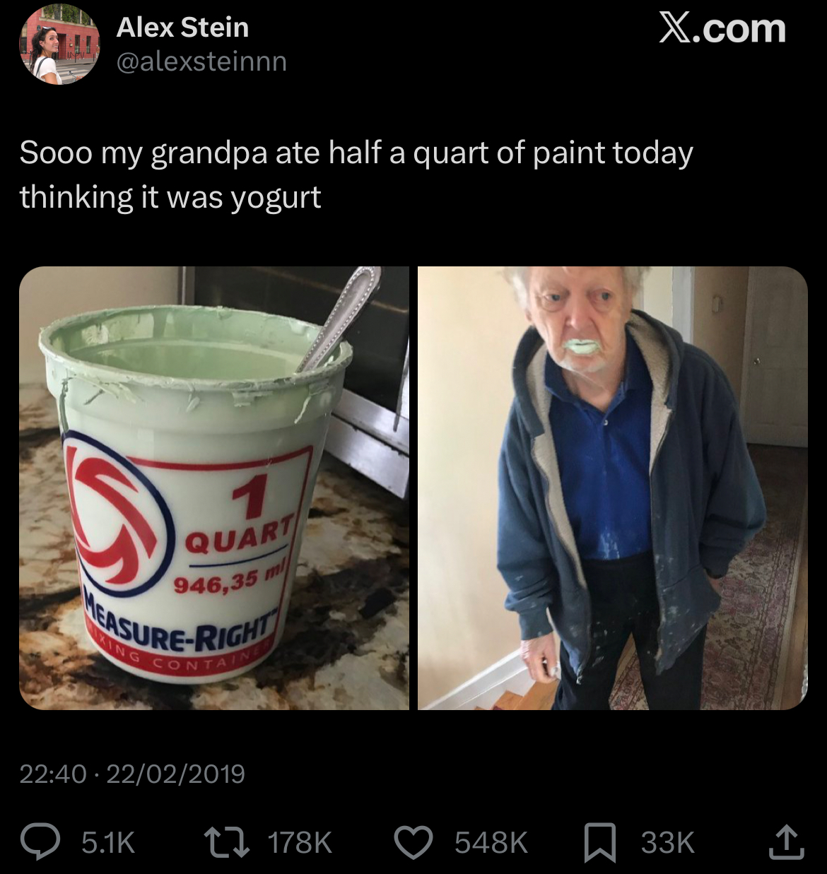
Task: Tap the retweet arrows icon
Action: pyautogui.click(x=225, y=841)
